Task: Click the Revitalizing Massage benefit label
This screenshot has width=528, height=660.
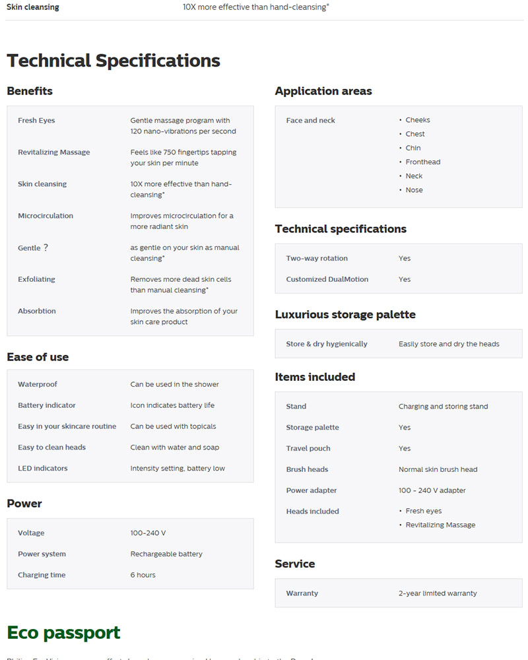Action: point(53,152)
